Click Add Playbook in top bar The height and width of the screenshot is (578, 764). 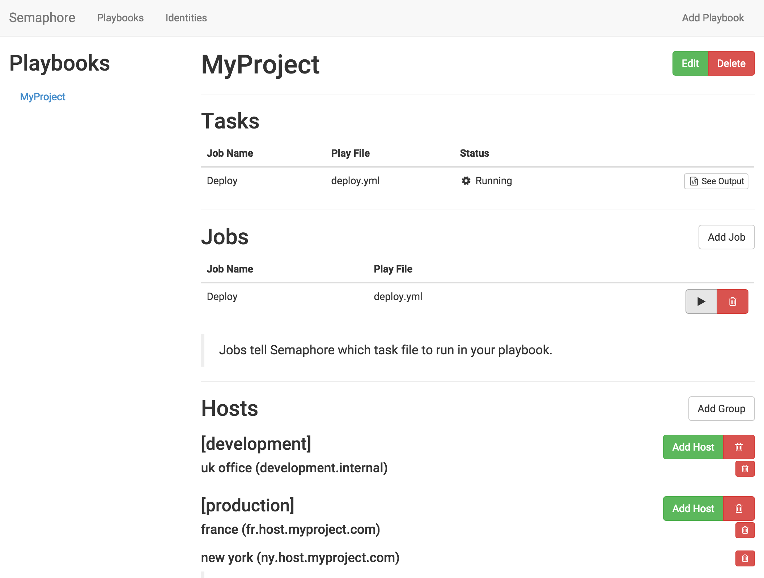(713, 18)
